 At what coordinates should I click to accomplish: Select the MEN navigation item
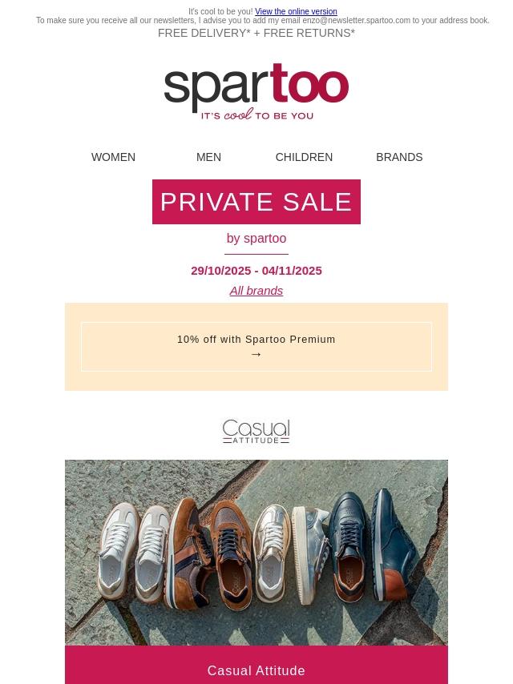[208, 157]
